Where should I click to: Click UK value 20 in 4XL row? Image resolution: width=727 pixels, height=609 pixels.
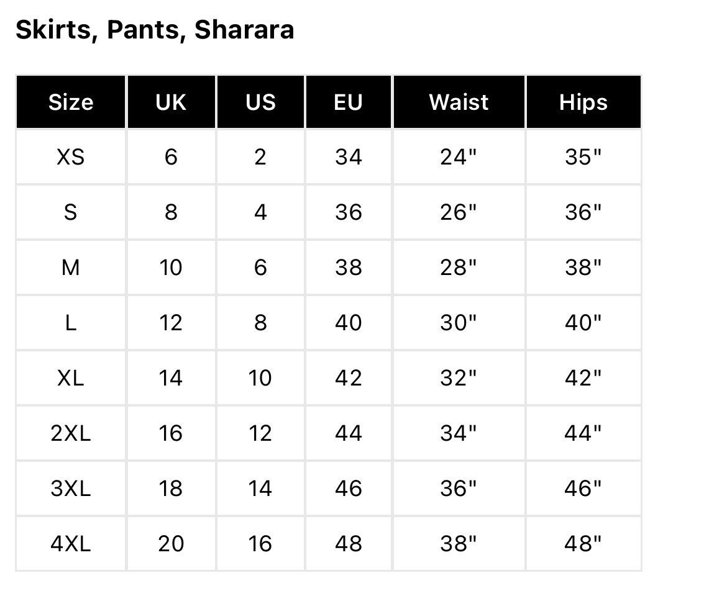171,544
